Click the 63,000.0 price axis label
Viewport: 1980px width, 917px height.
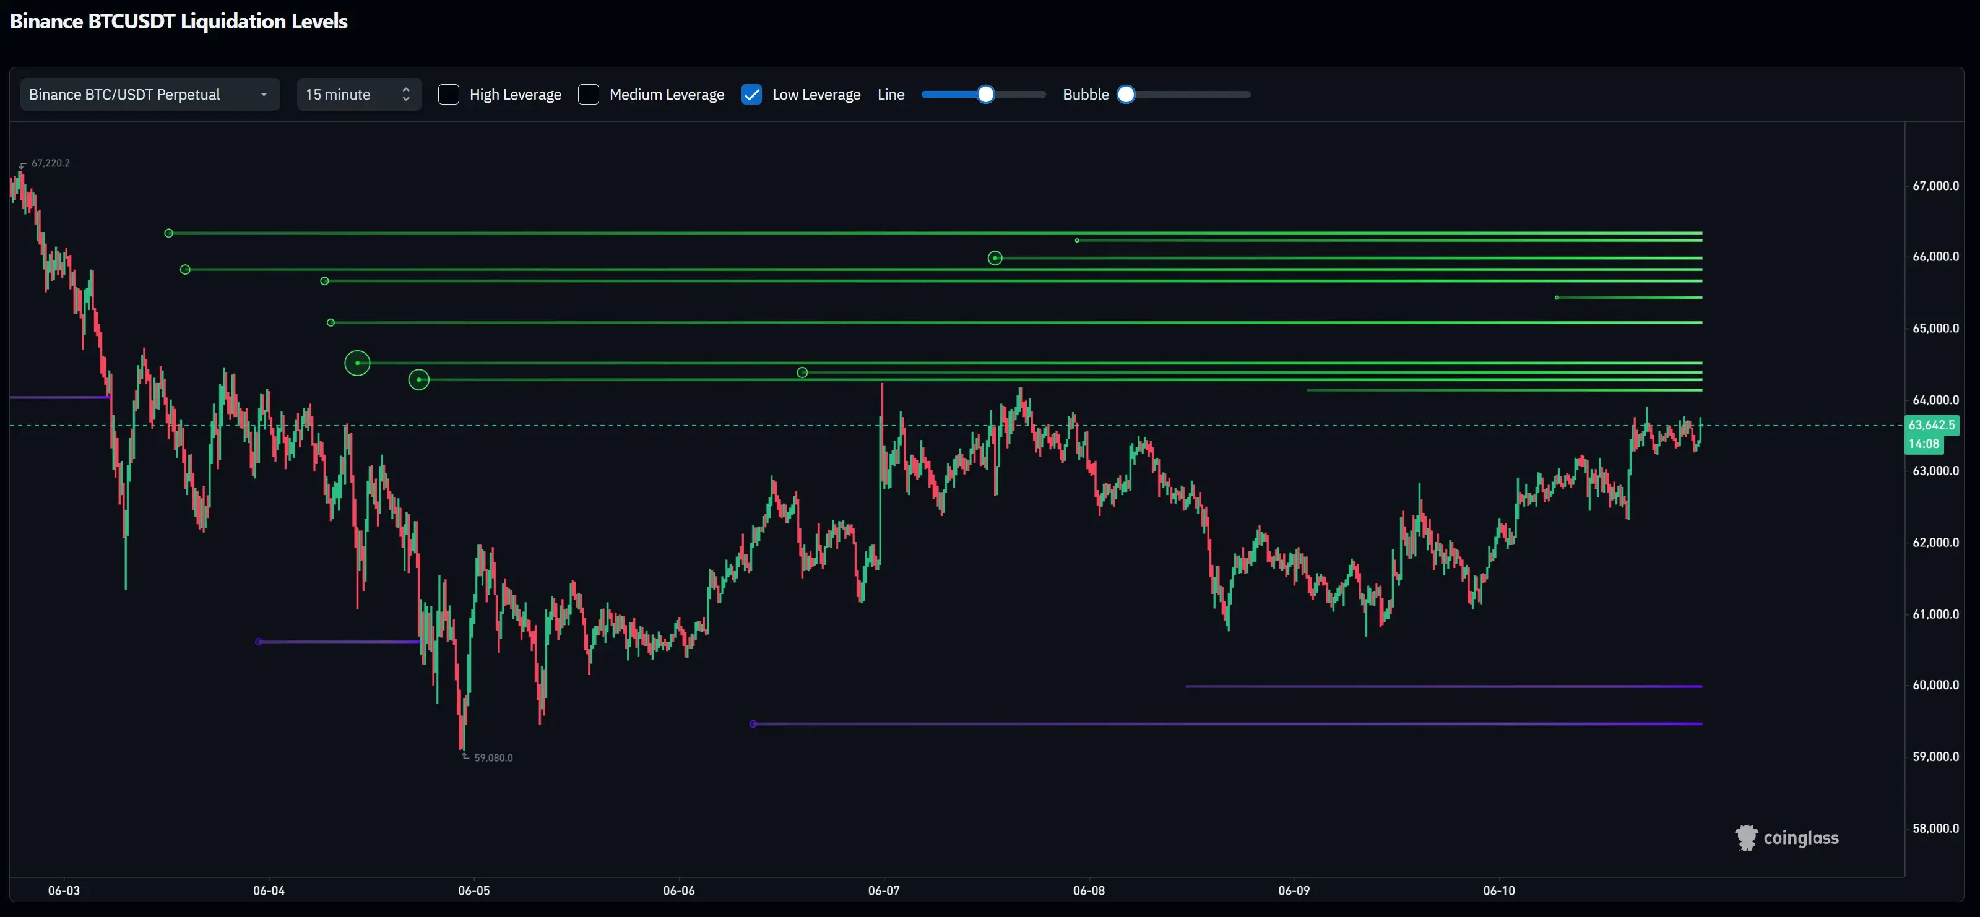[1935, 470]
